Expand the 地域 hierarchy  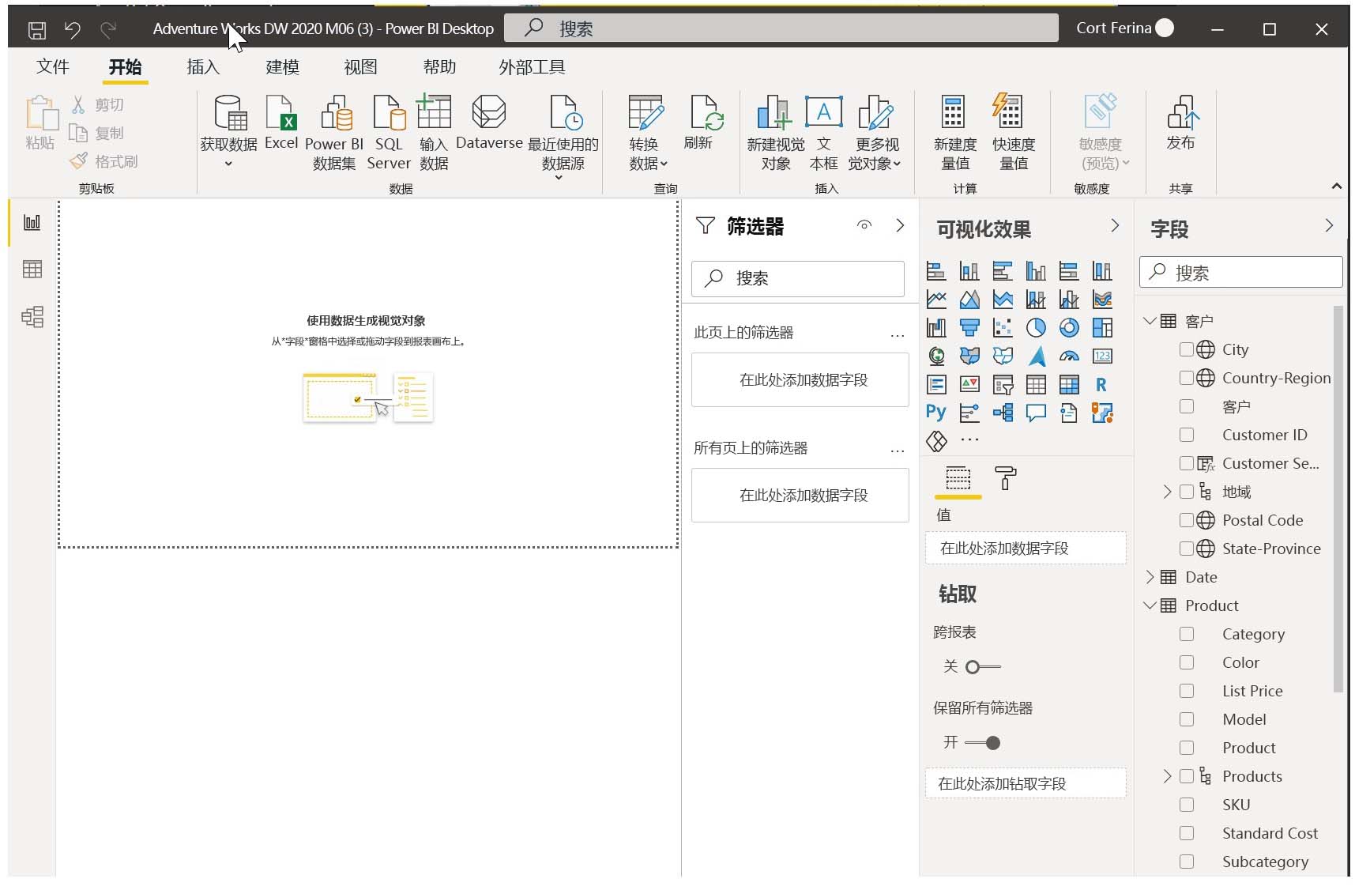point(1167,492)
